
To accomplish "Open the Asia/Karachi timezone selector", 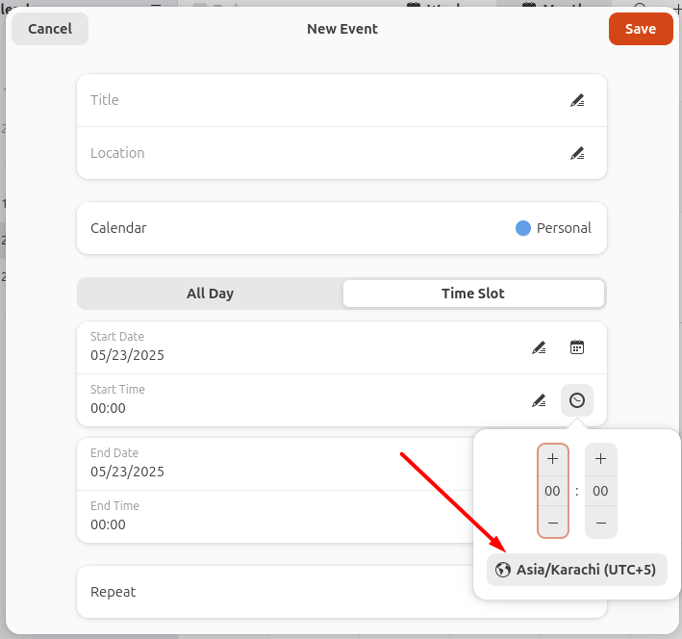I will (x=576, y=570).
